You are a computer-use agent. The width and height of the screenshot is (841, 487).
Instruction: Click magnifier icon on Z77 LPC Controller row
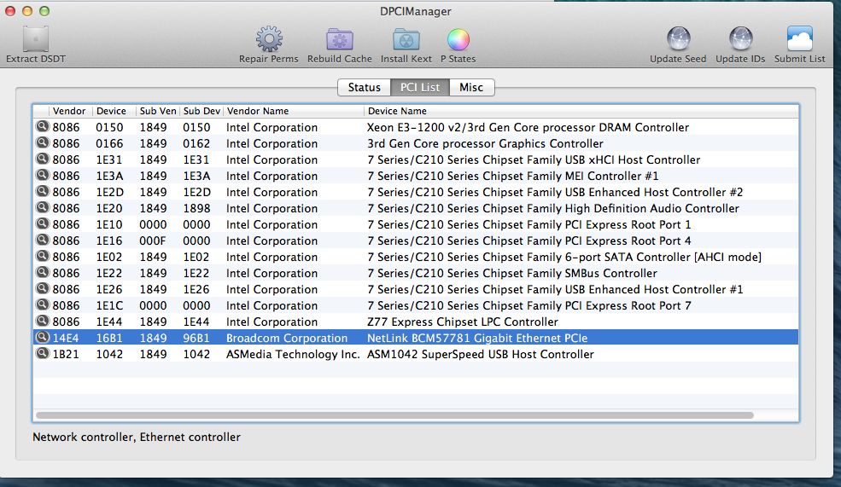coord(42,321)
